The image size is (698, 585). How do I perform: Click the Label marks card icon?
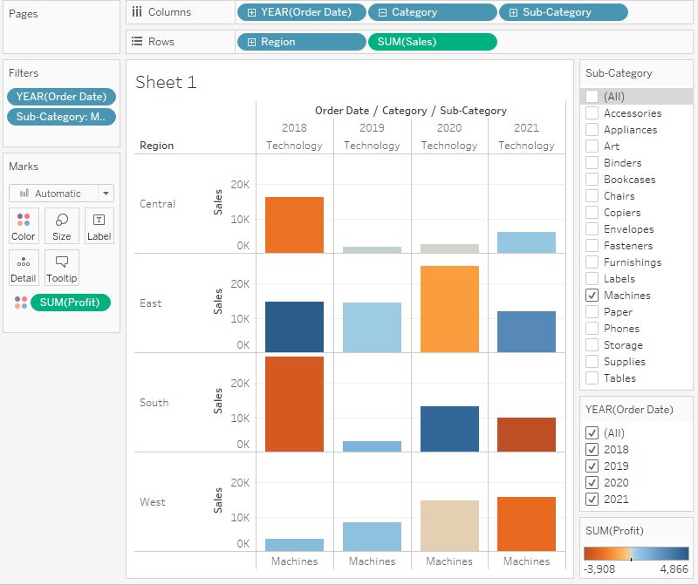(99, 220)
